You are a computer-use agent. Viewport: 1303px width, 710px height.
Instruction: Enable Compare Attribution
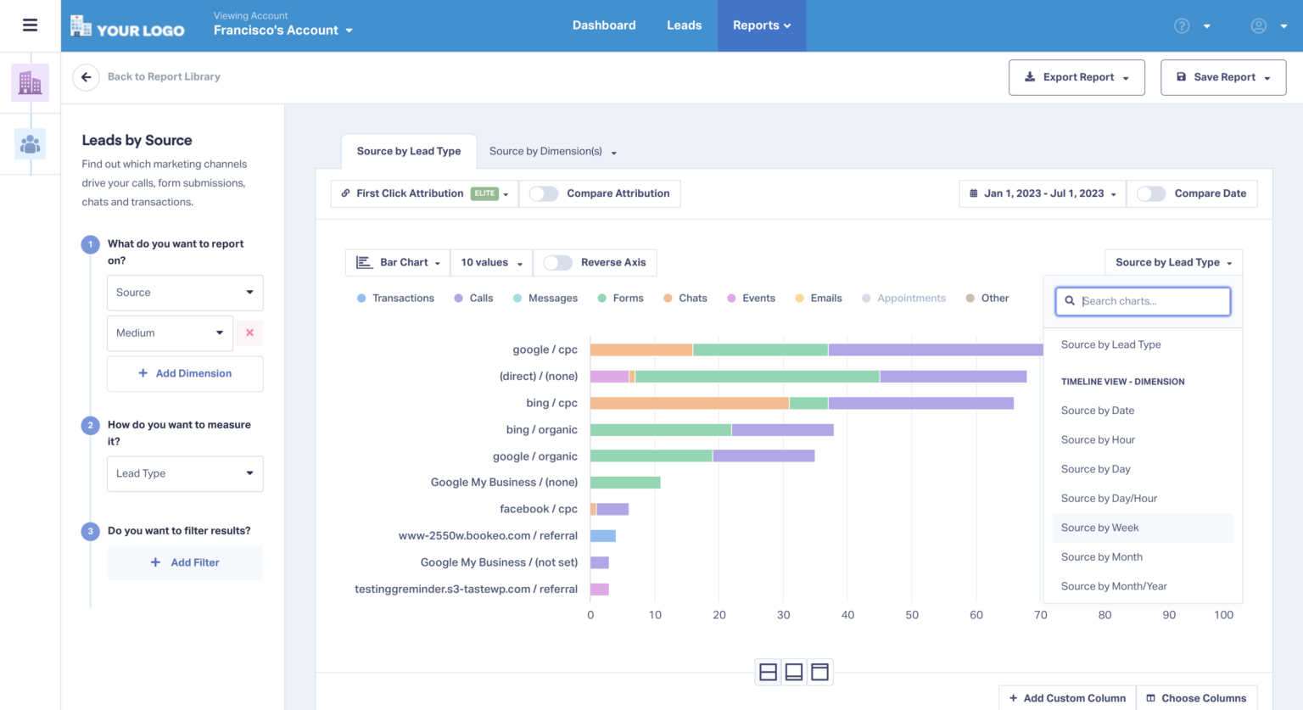[543, 193]
